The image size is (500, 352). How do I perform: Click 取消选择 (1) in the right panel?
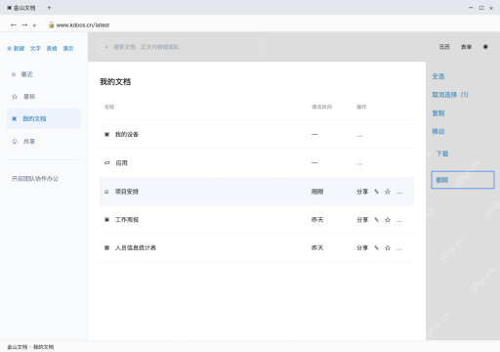[450, 95]
